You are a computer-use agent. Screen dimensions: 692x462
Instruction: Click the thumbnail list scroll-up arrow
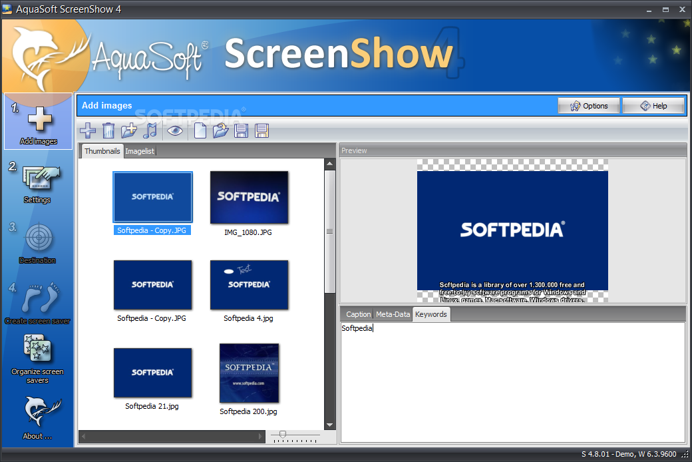329,164
